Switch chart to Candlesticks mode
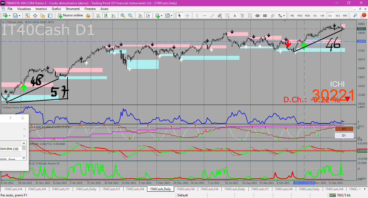 tap(106, 16)
